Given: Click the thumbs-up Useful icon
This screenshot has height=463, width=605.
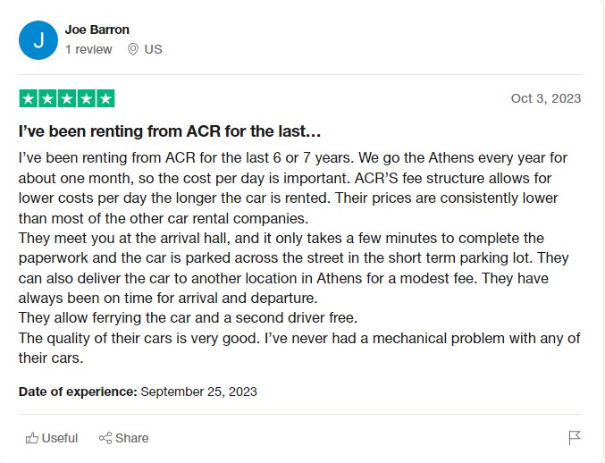Looking at the screenshot, I should coord(32,438).
